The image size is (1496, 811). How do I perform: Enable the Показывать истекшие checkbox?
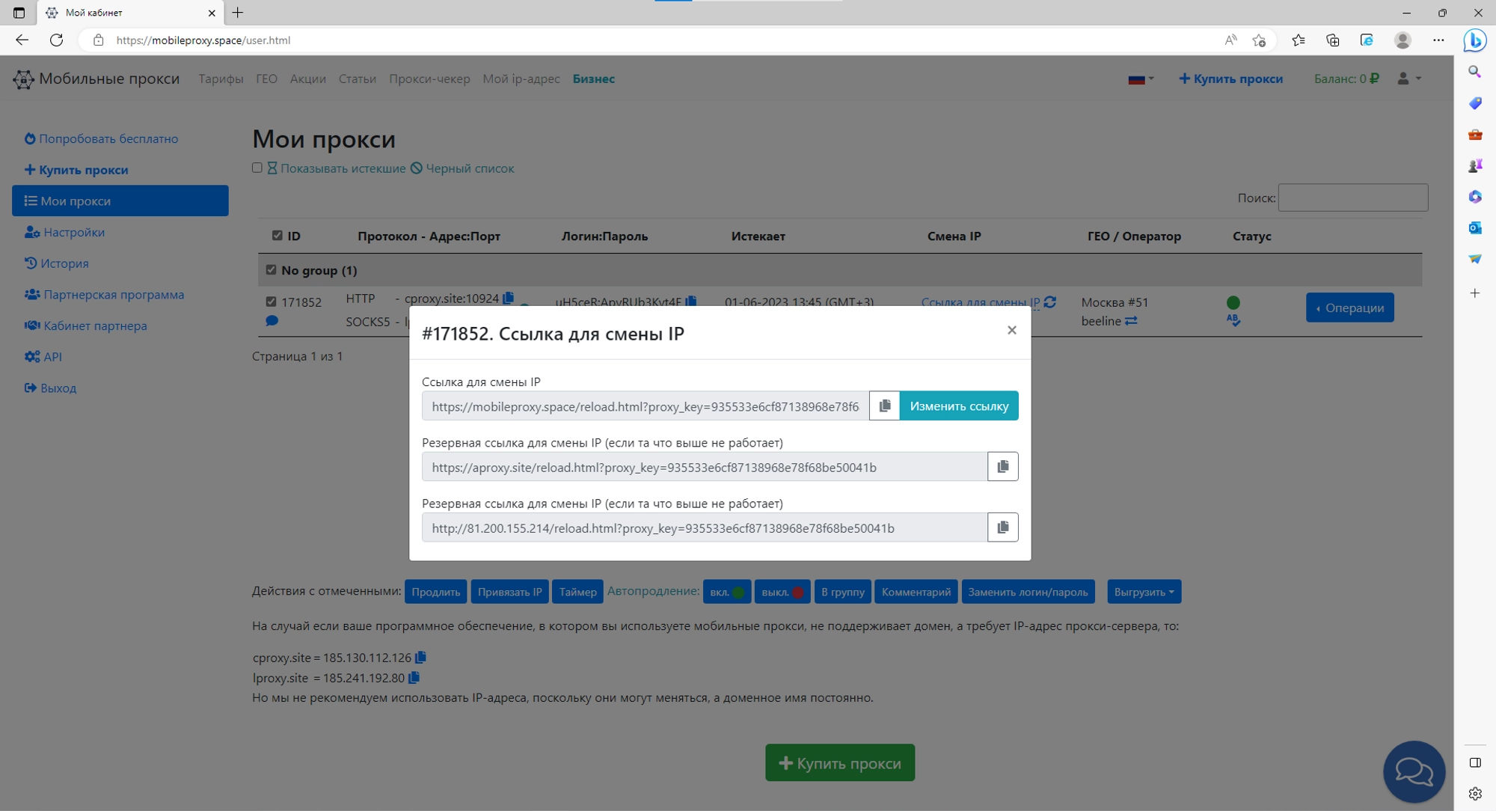point(258,168)
